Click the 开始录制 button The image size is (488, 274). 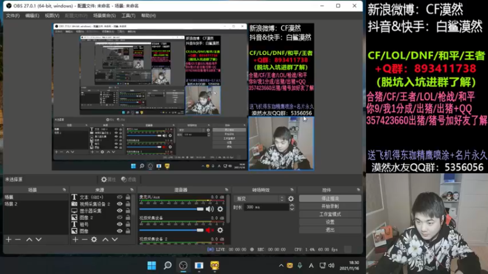(330, 206)
